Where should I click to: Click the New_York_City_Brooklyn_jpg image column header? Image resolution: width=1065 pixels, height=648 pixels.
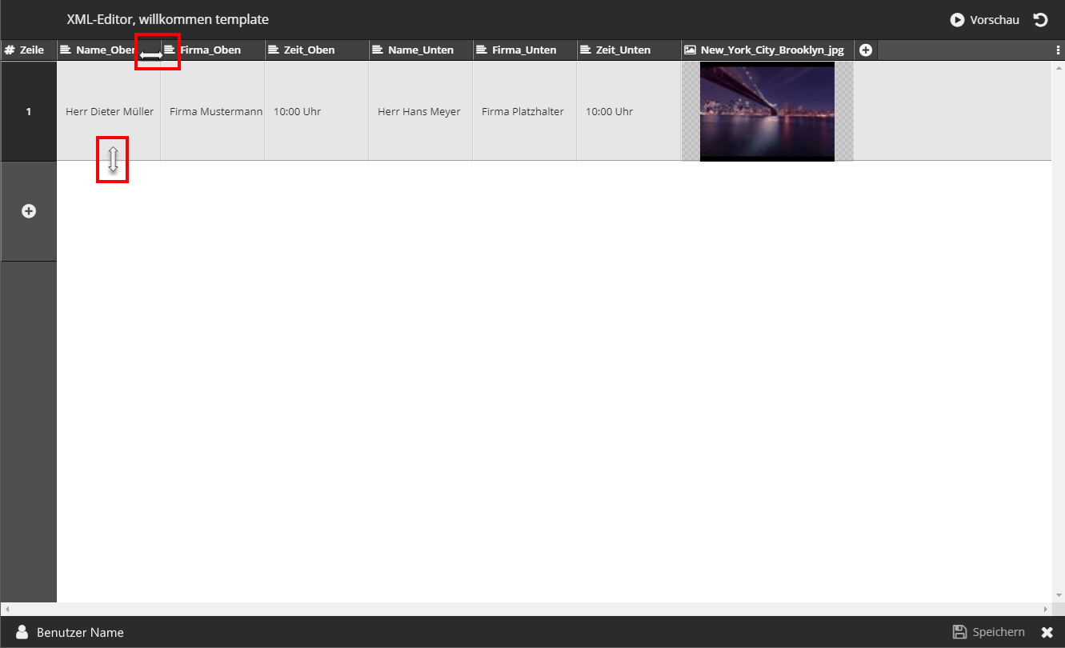pyautogui.click(x=771, y=50)
